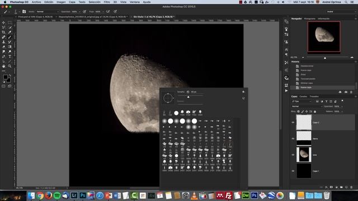Open brush picker settings gear
This screenshot has width=358, height=201.
[243, 92]
